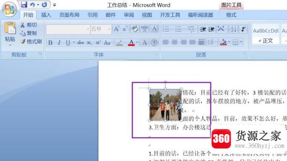
Task: Switch to the 页面布局 tab
Action: coord(69,15)
